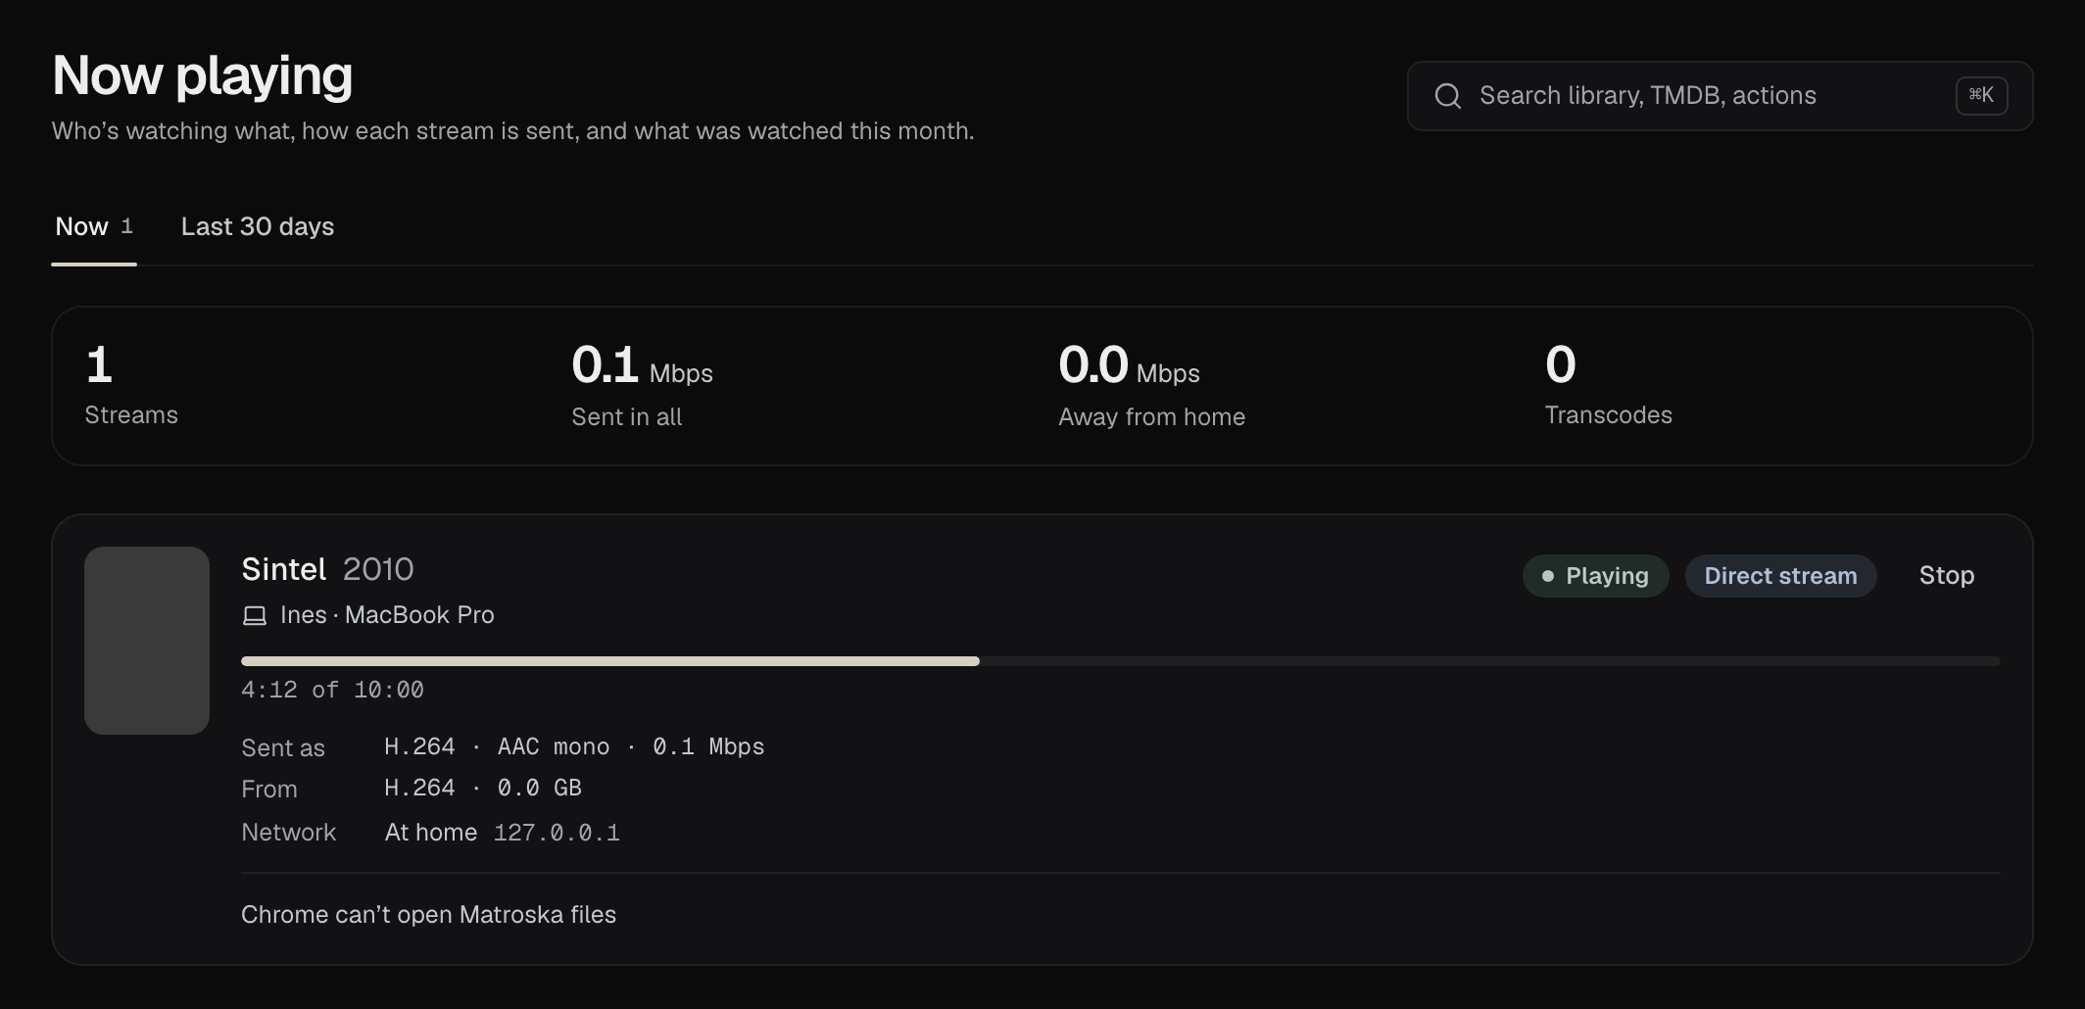Click the Now playing heading
2085x1009 pixels.
click(203, 75)
